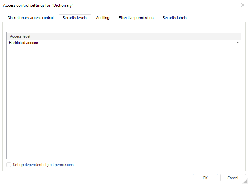
Task: Go to the Effective permissions tab
Action: click(x=136, y=18)
